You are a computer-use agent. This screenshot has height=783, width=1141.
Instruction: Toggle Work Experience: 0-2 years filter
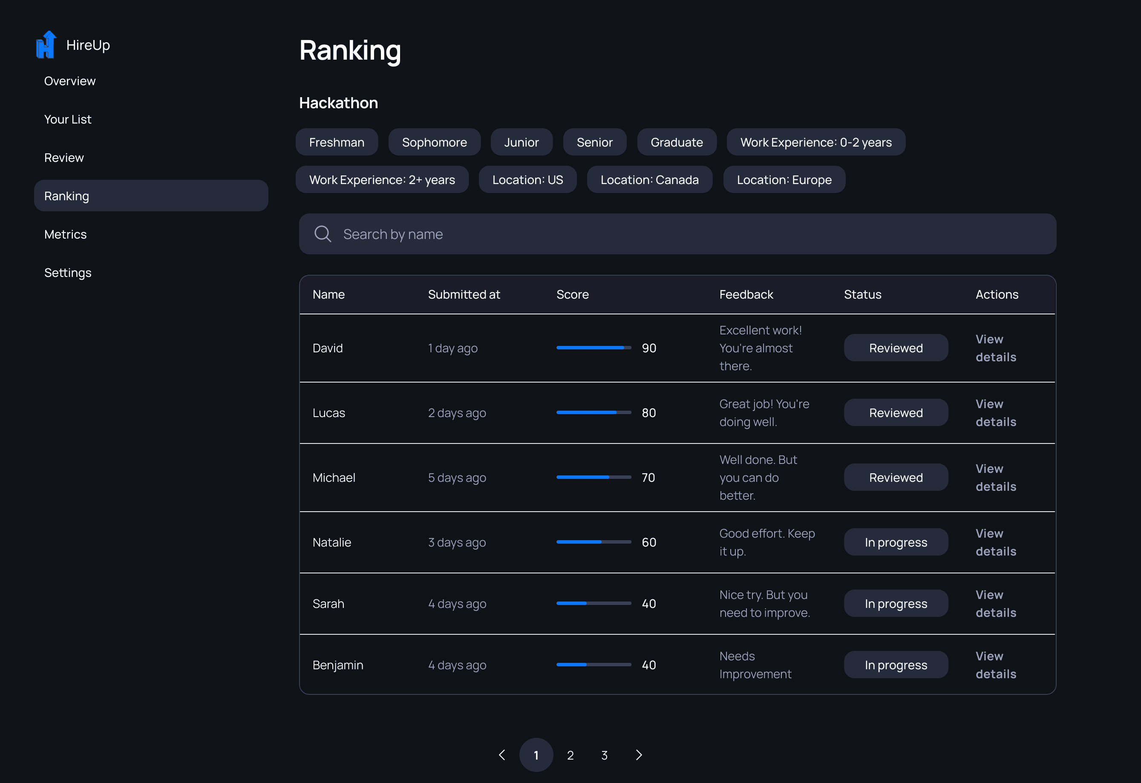(815, 142)
